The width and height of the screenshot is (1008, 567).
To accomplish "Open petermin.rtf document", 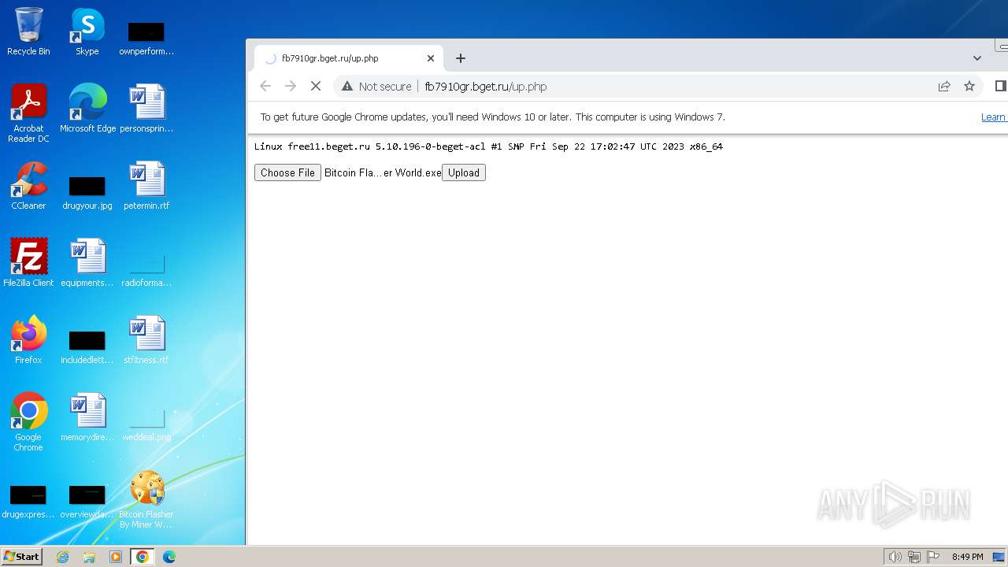I will pyautogui.click(x=146, y=185).
